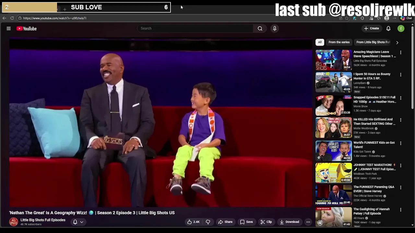Open Mollie Westbrook channel name
Screen dimensions: 415x233
(363, 128)
